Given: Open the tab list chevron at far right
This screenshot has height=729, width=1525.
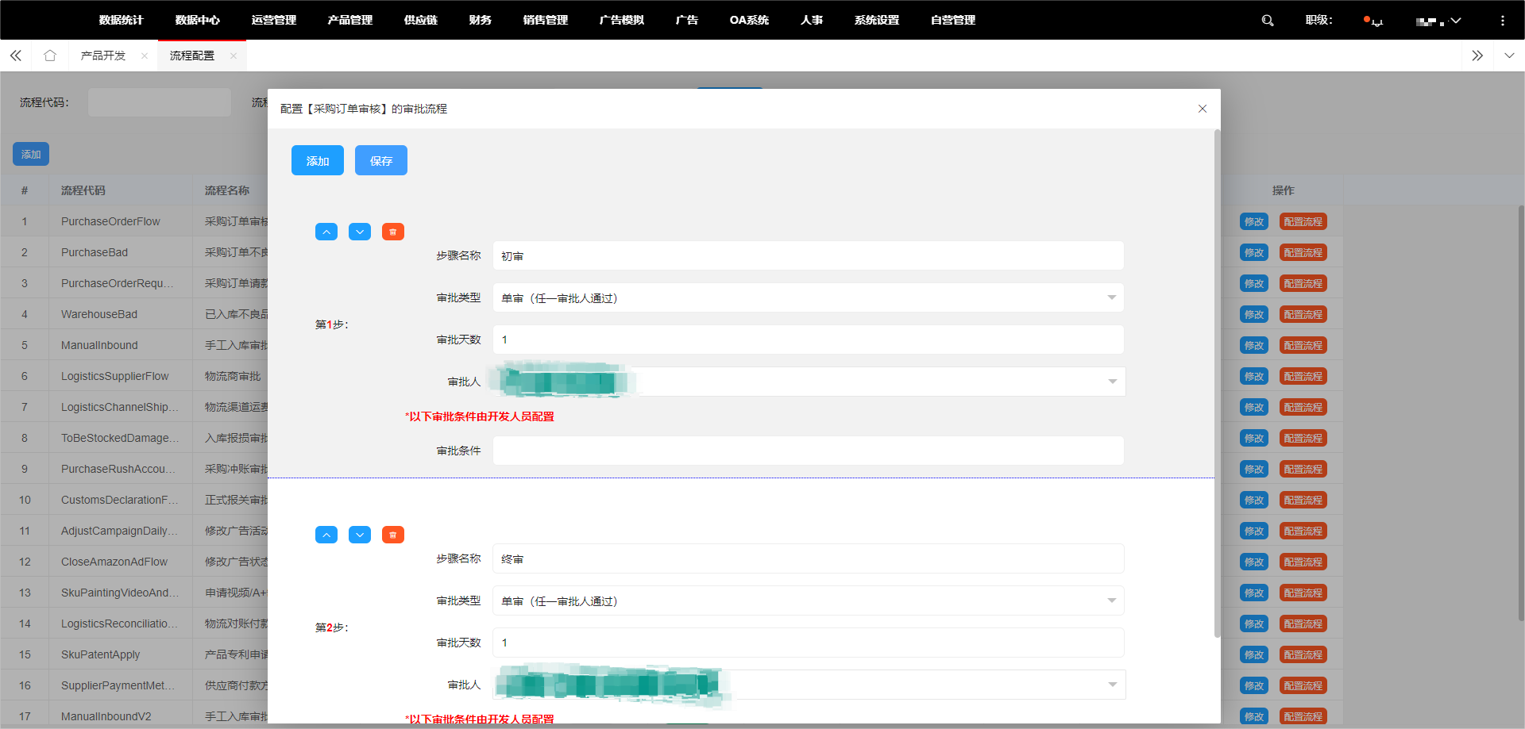Looking at the screenshot, I should [x=1509, y=56].
